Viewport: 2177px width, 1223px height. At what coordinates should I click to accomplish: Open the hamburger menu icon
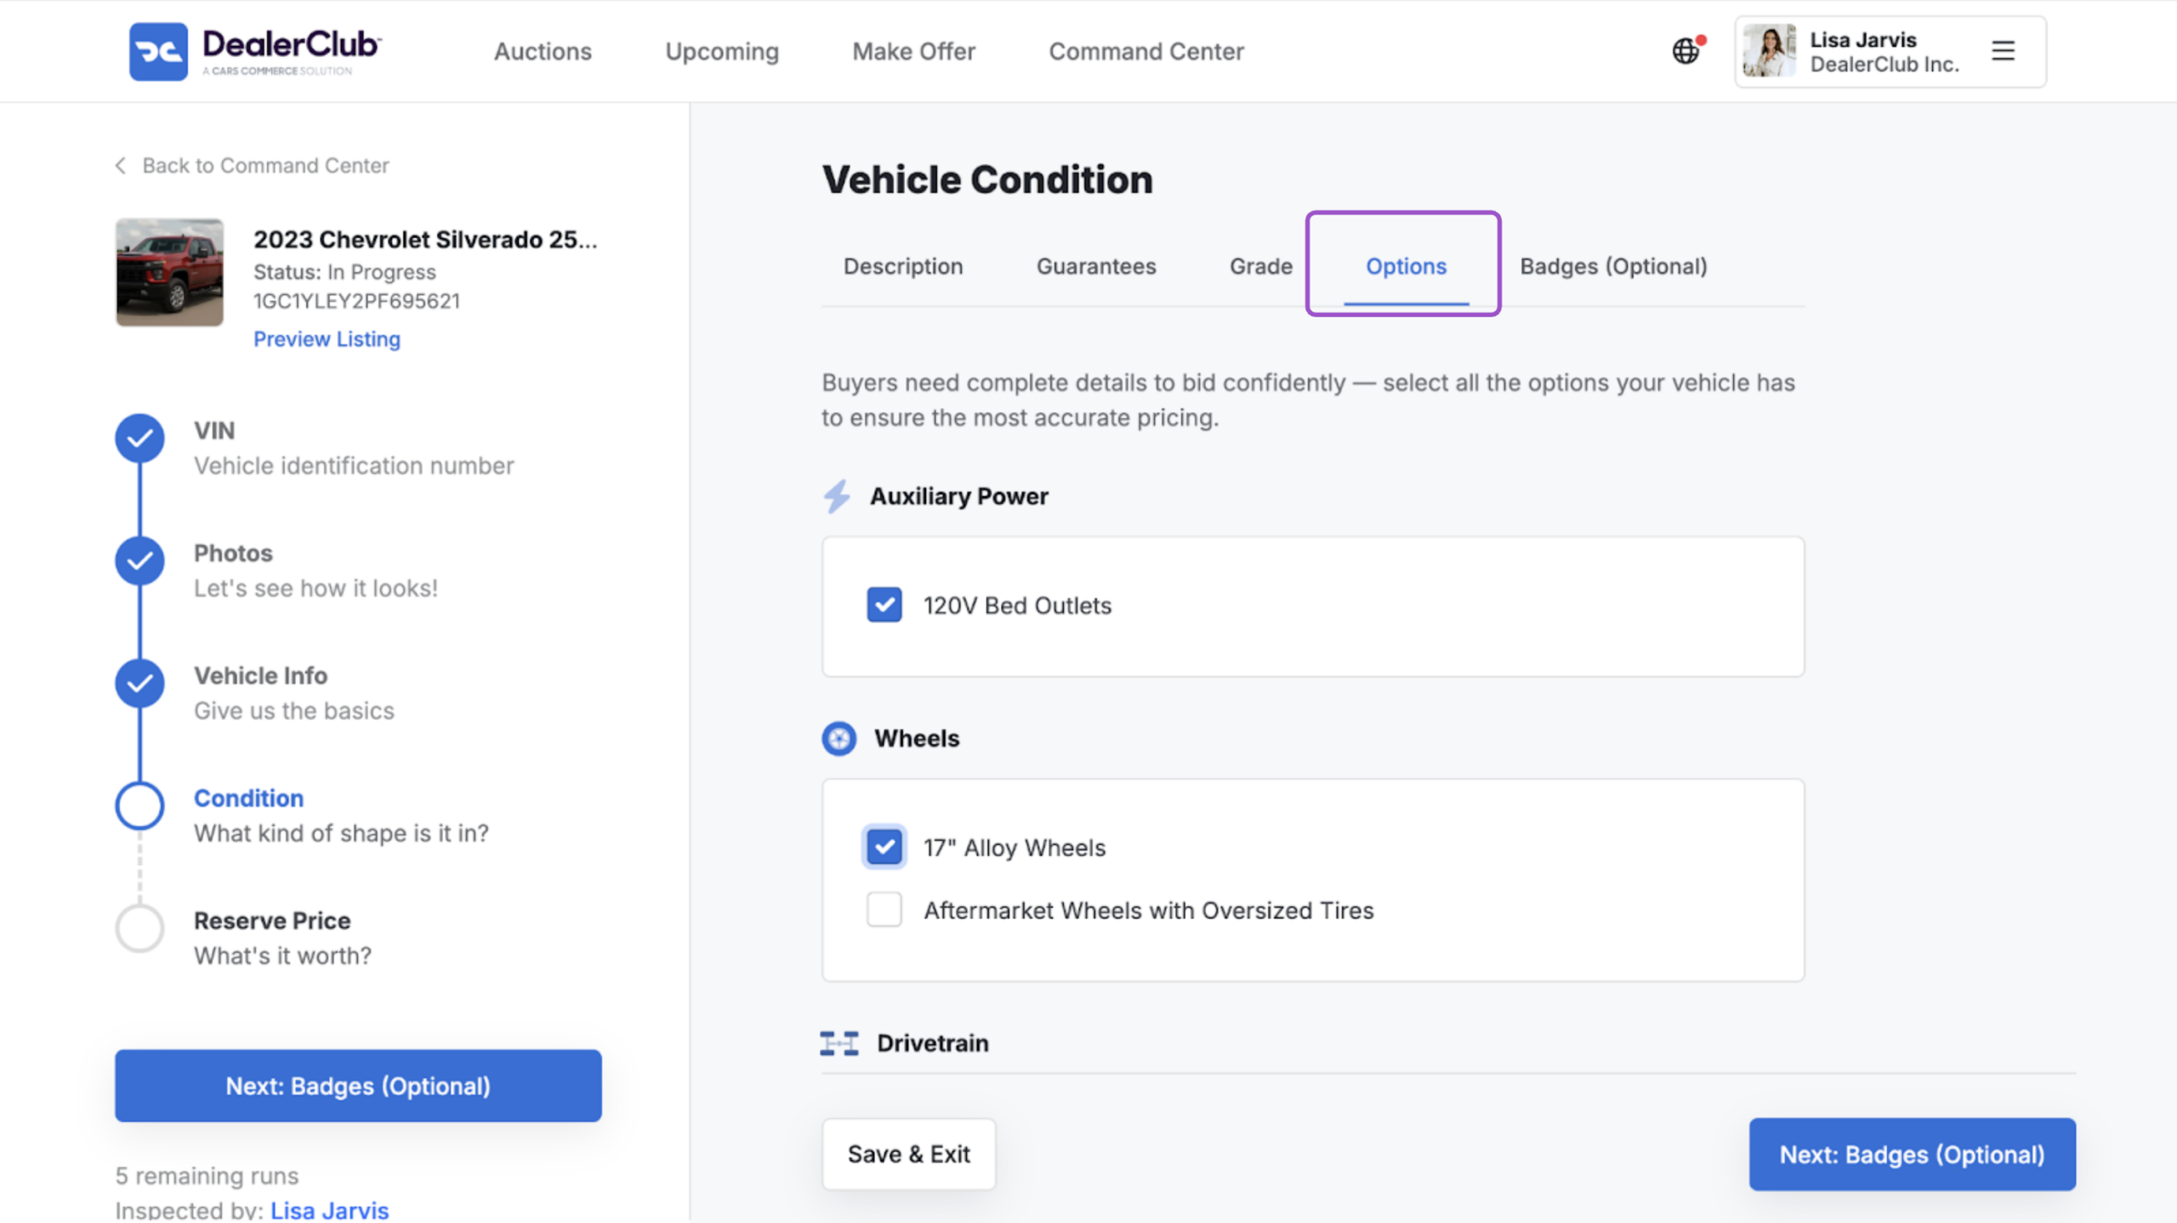tap(2003, 50)
